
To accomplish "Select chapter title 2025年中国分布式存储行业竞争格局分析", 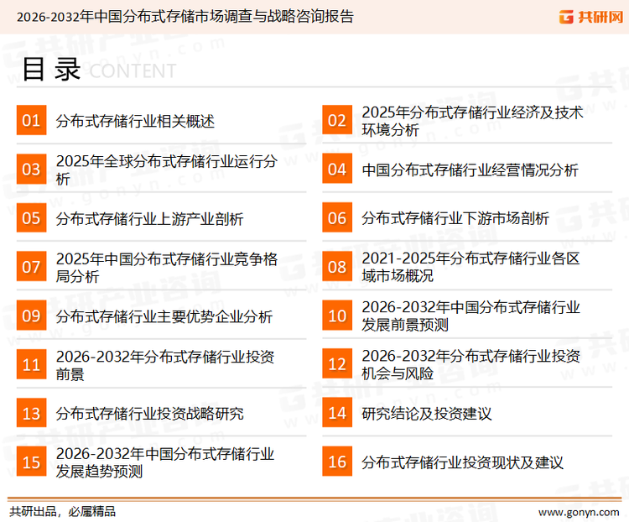I will [x=167, y=268].
